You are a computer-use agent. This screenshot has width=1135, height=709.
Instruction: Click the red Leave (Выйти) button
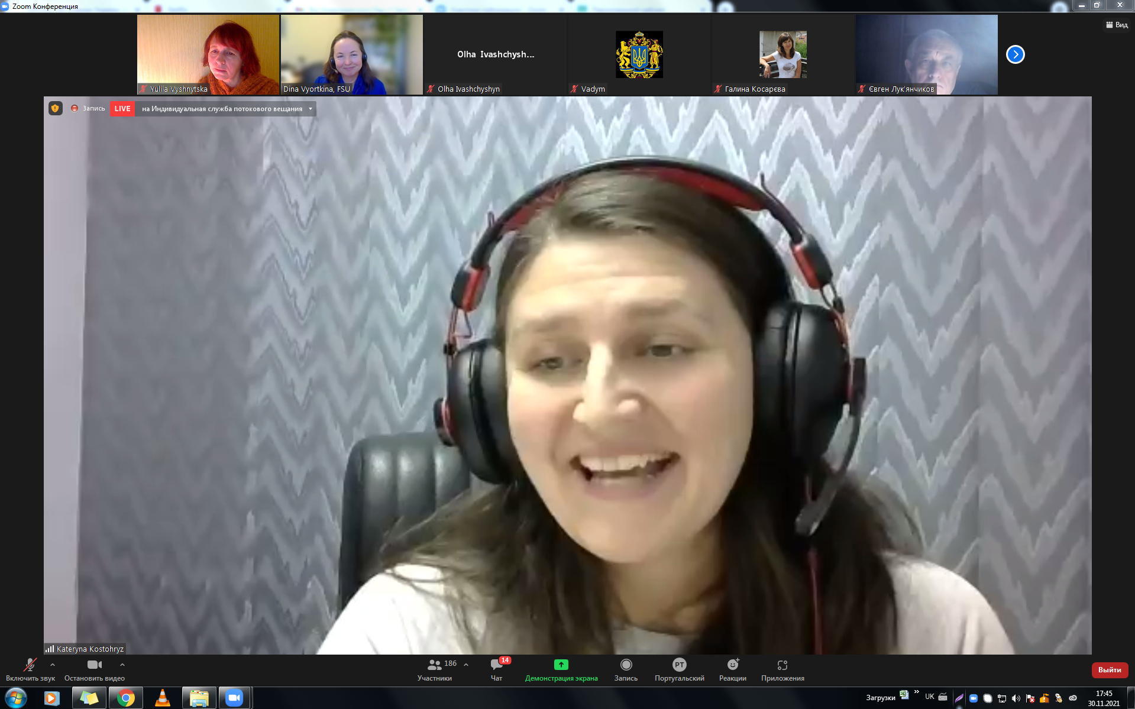tap(1110, 670)
